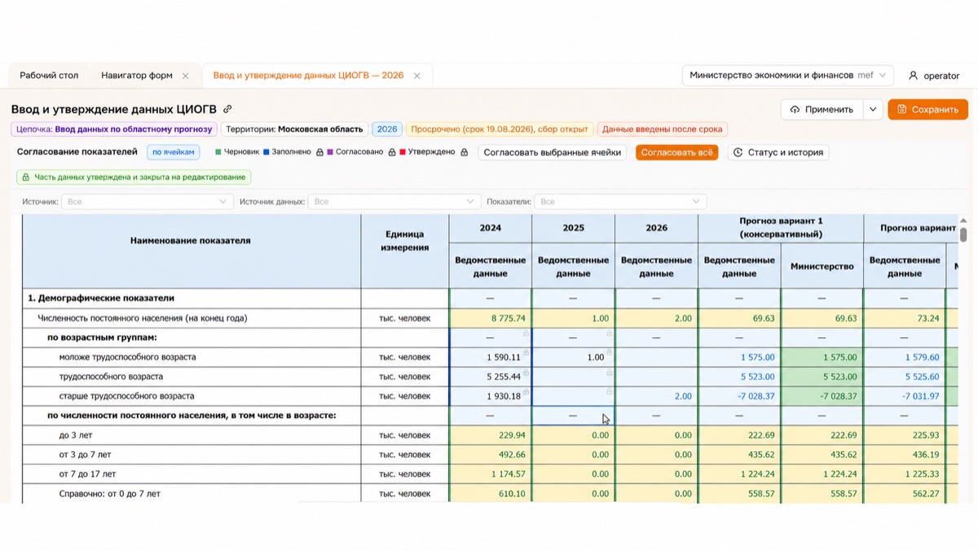
Task: Select the Ввод и утверждение данных ЦИОГВ — 2026 tab
Action: click(x=308, y=76)
